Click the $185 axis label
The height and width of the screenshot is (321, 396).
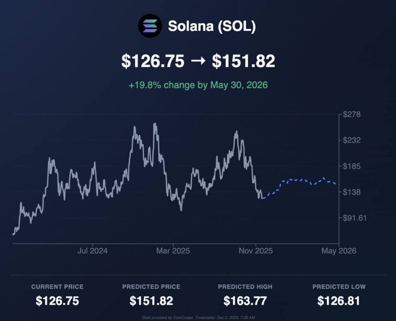coord(352,166)
